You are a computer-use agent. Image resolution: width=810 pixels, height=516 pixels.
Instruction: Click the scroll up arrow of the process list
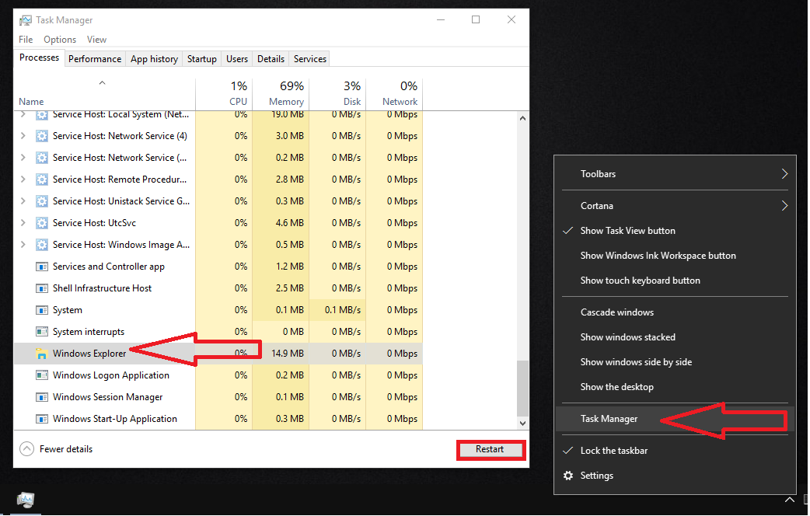click(x=522, y=118)
